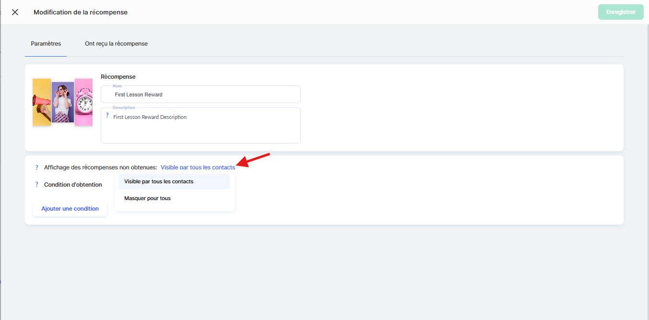Click the Enregistrer button
This screenshot has width=649, height=320.
pos(620,12)
